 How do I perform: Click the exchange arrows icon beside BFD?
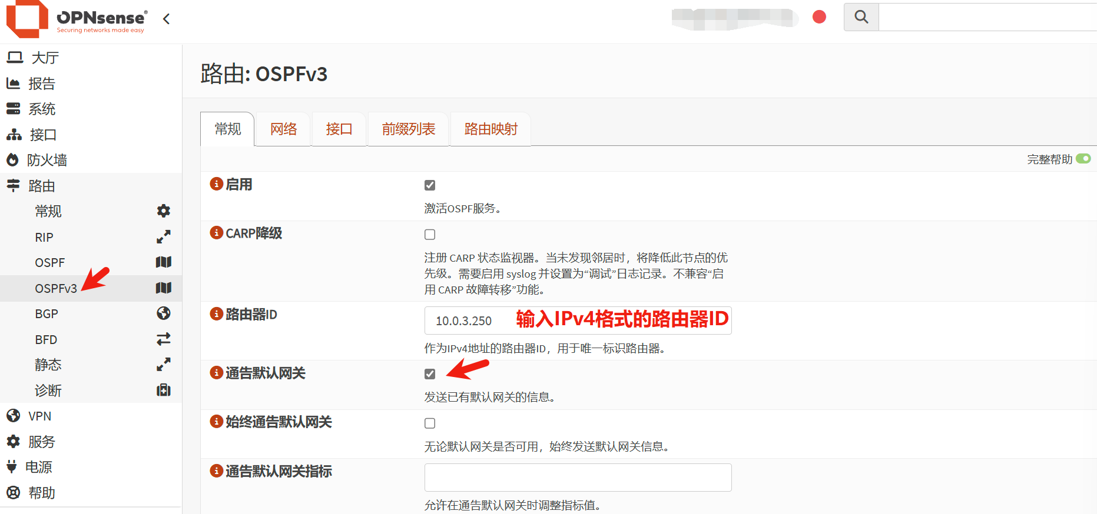[x=163, y=339]
